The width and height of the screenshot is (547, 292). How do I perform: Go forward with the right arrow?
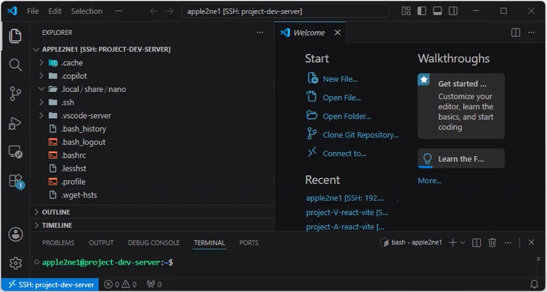pos(170,11)
